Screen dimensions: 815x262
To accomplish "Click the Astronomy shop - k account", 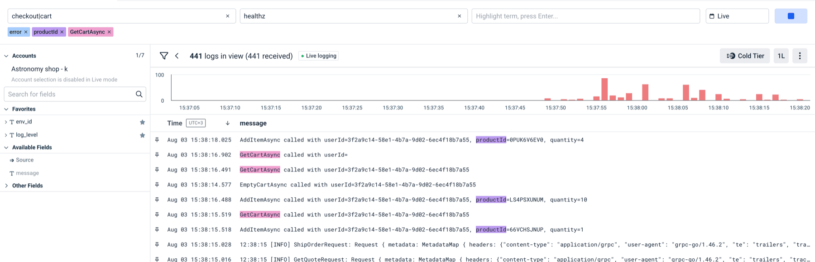I will tap(39, 69).
